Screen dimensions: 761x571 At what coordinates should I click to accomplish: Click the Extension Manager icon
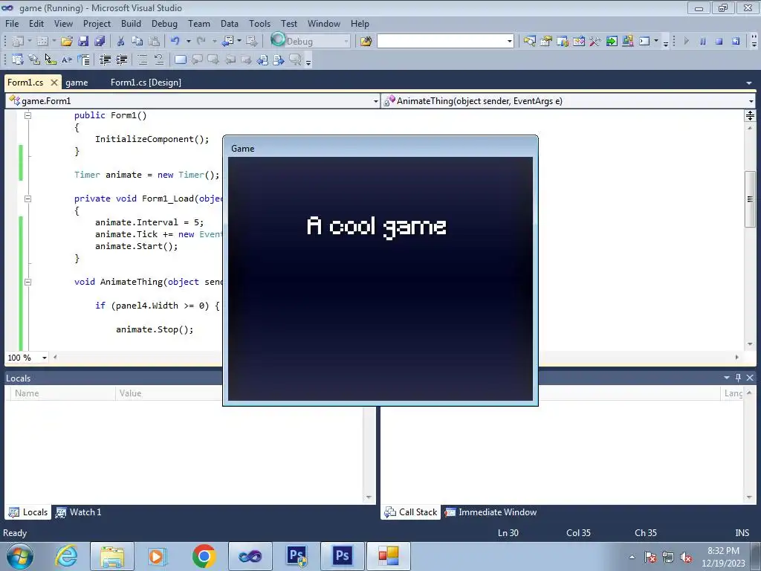click(x=627, y=42)
